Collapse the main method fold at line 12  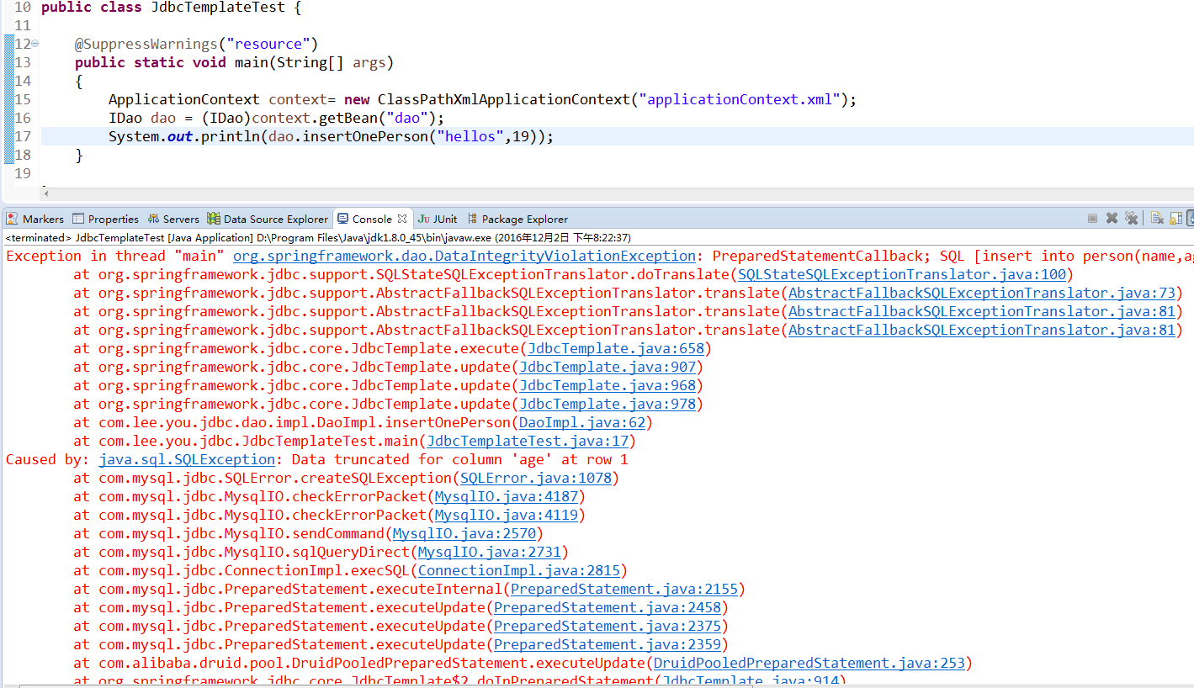(x=34, y=43)
